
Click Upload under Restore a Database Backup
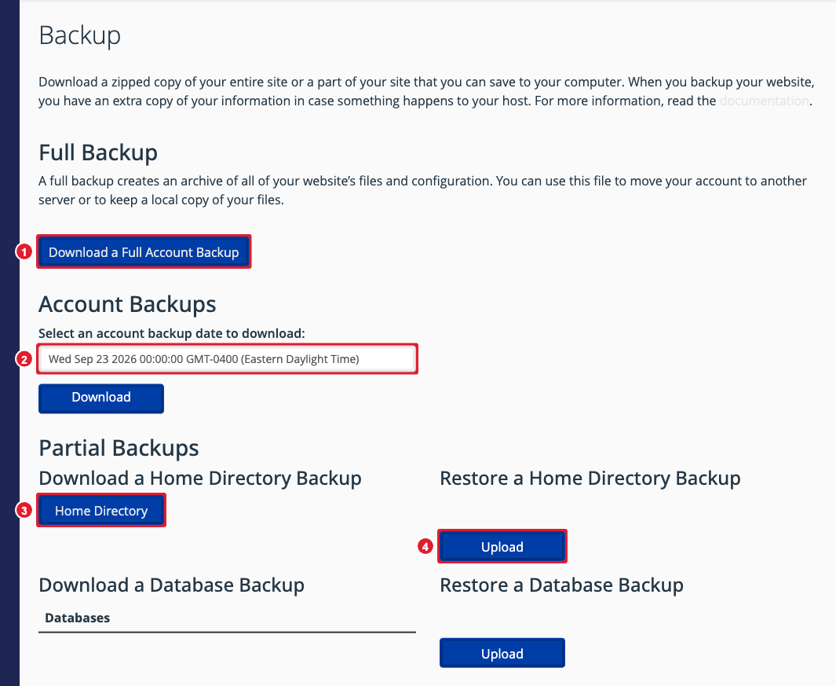coord(502,653)
